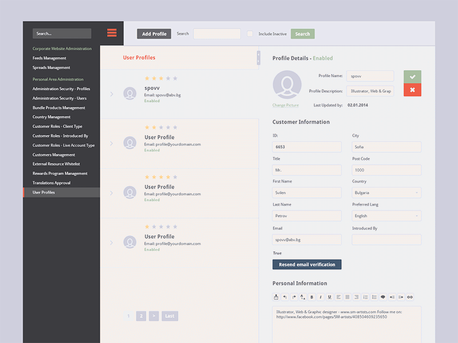This screenshot has width=458, height=343.
Task: Go to the Last page of results
Action: tap(169, 315)
